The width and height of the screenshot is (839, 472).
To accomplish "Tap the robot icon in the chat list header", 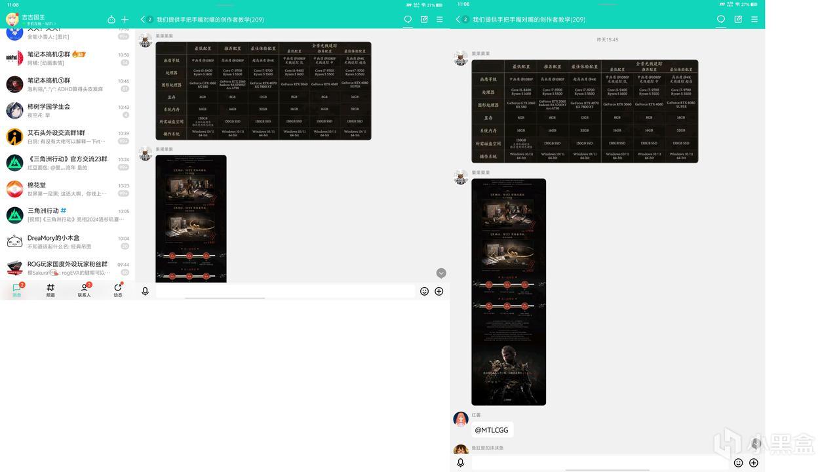I will [x=111, y=20].
